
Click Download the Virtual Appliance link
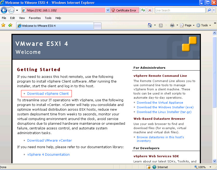pyautogui.click(x=160, y=103)
